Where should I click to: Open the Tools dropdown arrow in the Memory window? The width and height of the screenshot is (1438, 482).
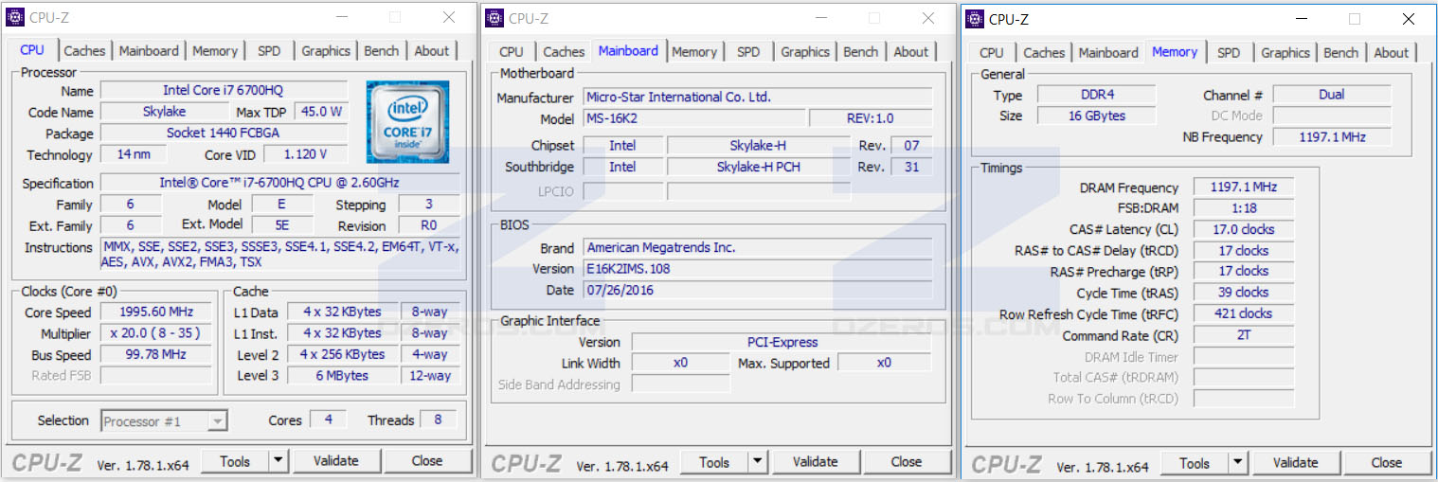(1237, 463)
